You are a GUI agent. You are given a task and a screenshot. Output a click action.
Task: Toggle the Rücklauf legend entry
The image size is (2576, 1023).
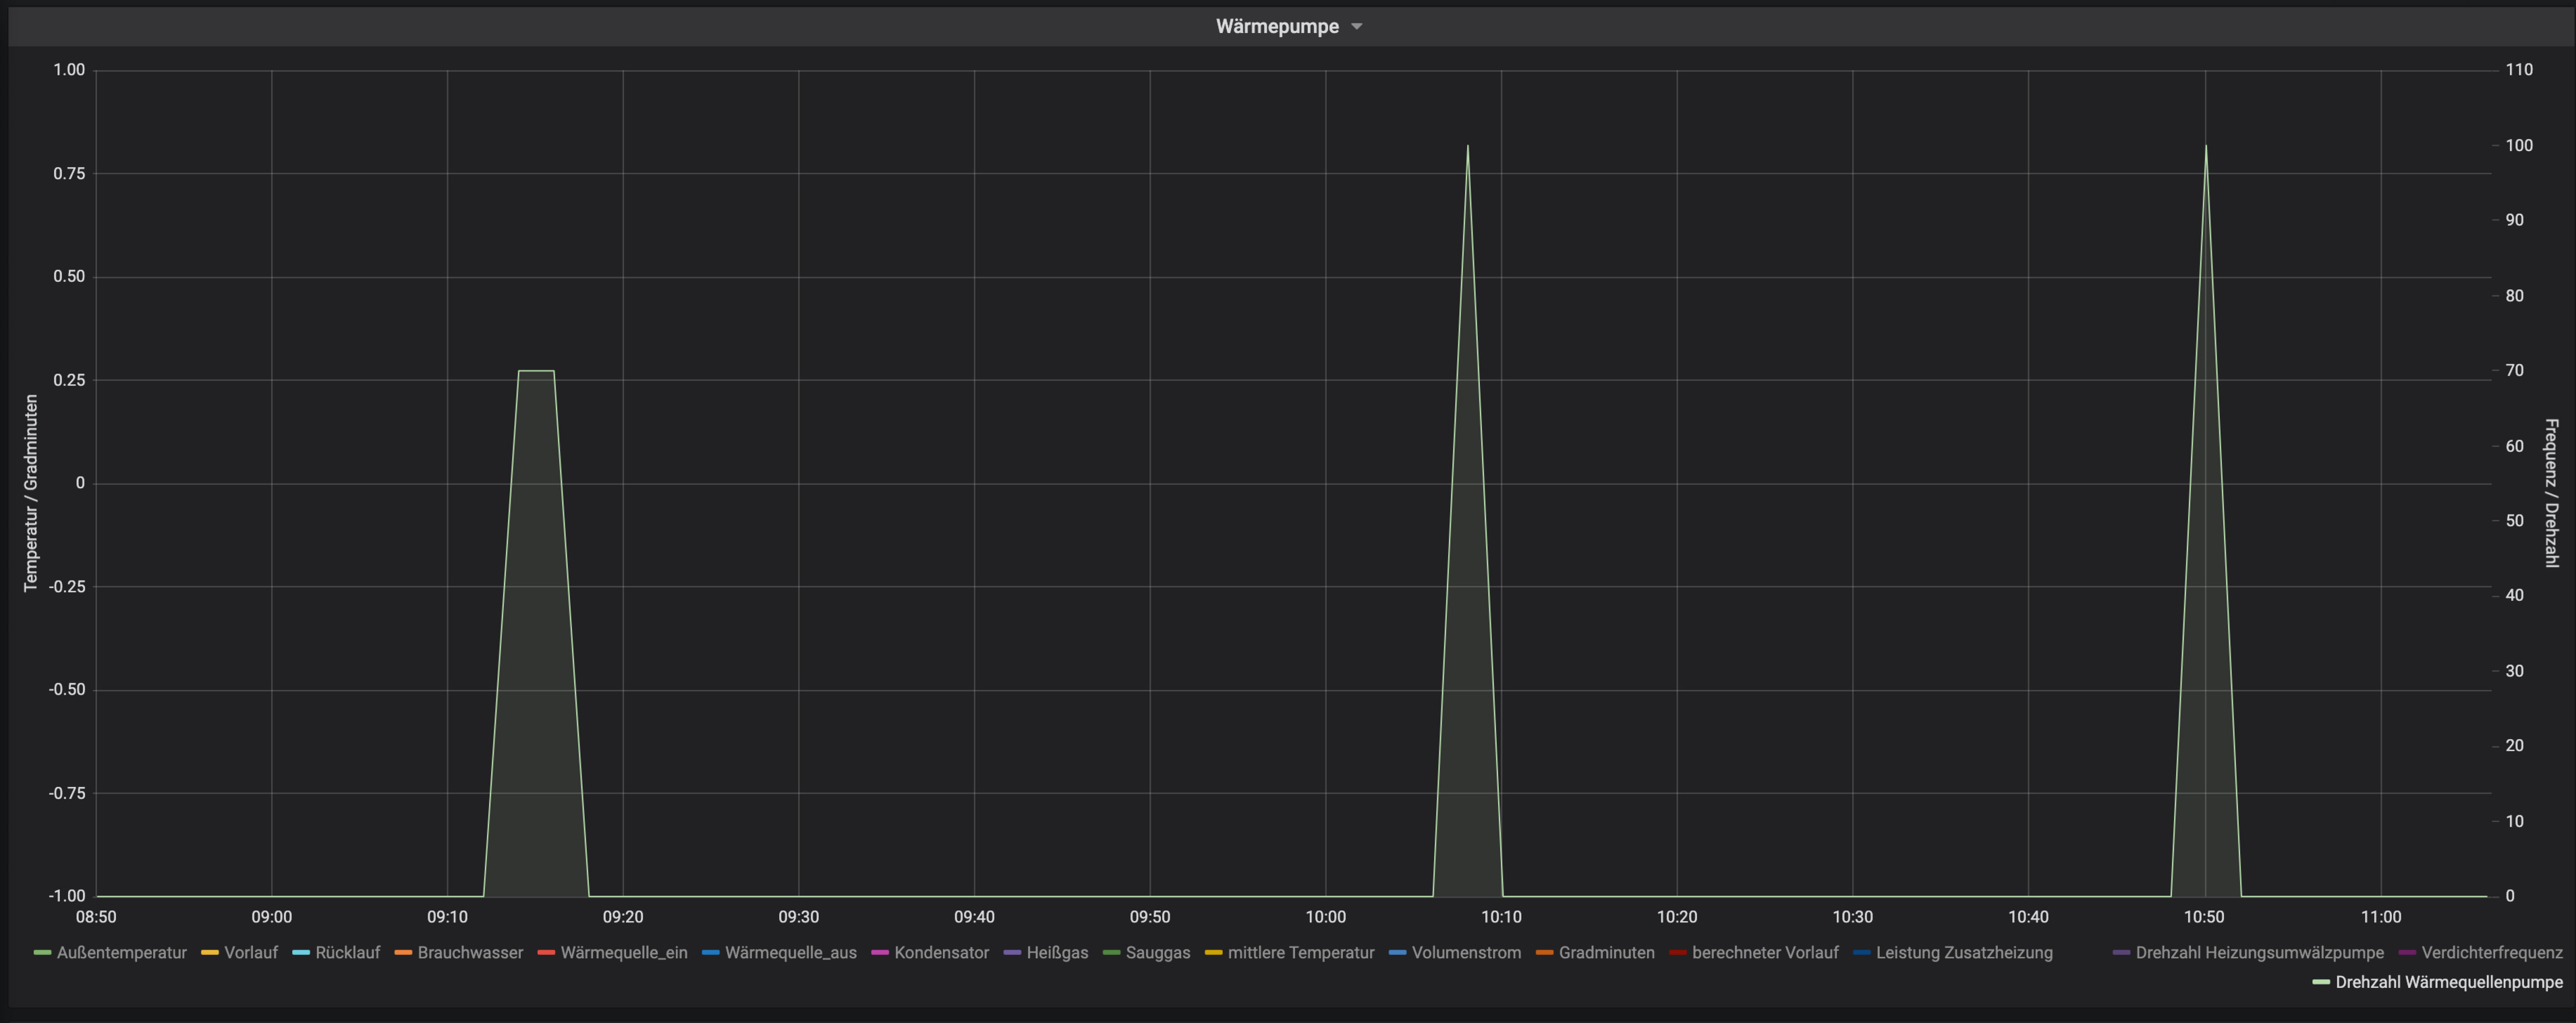pos(347,953)
